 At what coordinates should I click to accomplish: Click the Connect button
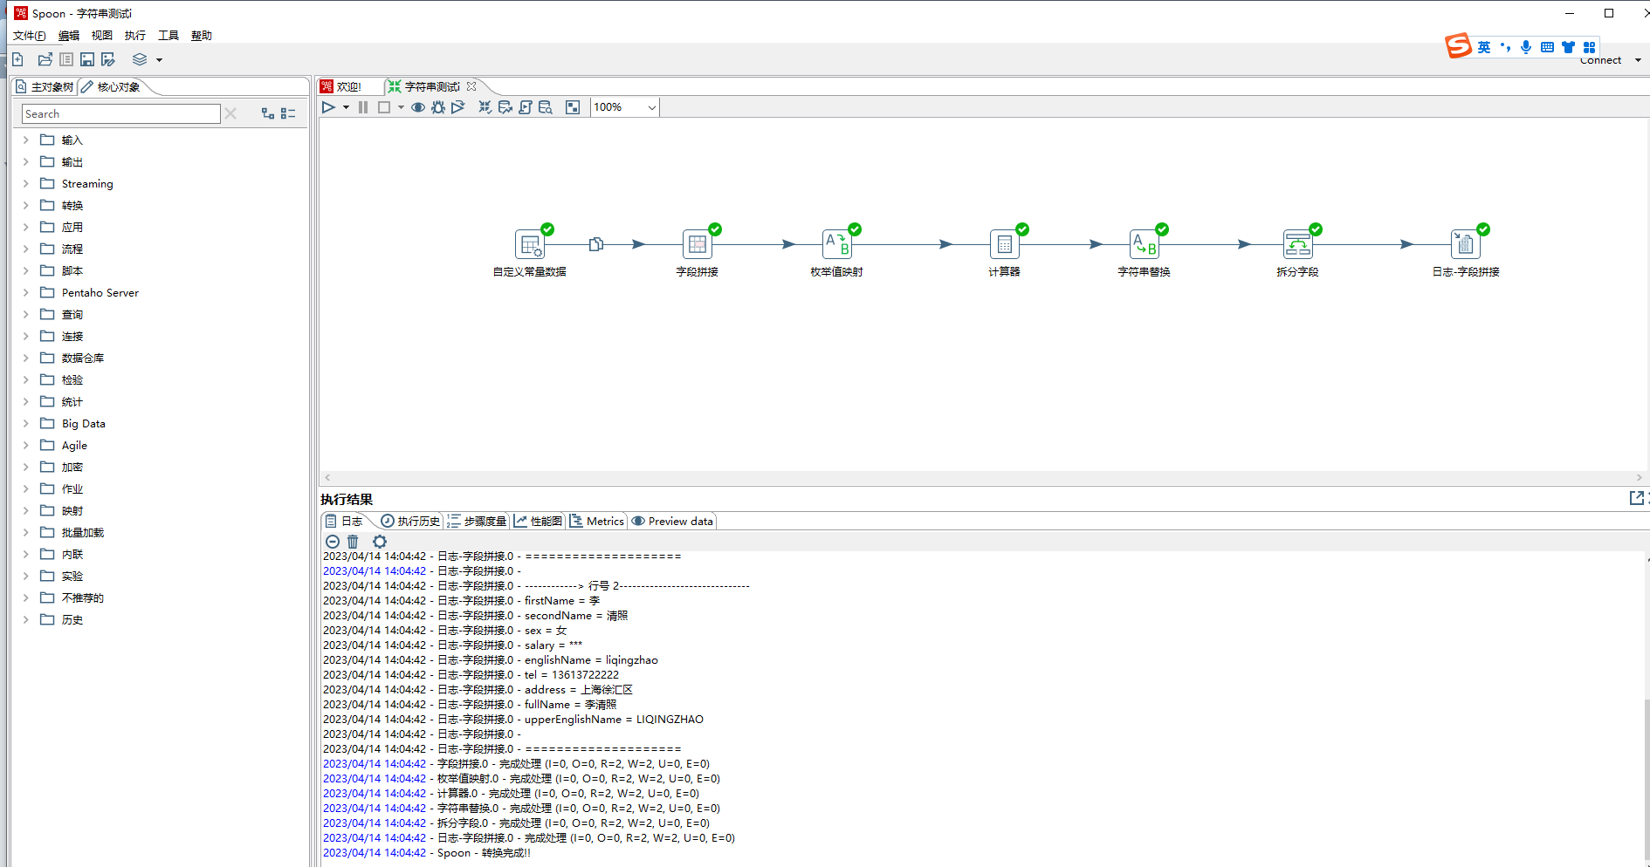click(x=1600, y=60)
